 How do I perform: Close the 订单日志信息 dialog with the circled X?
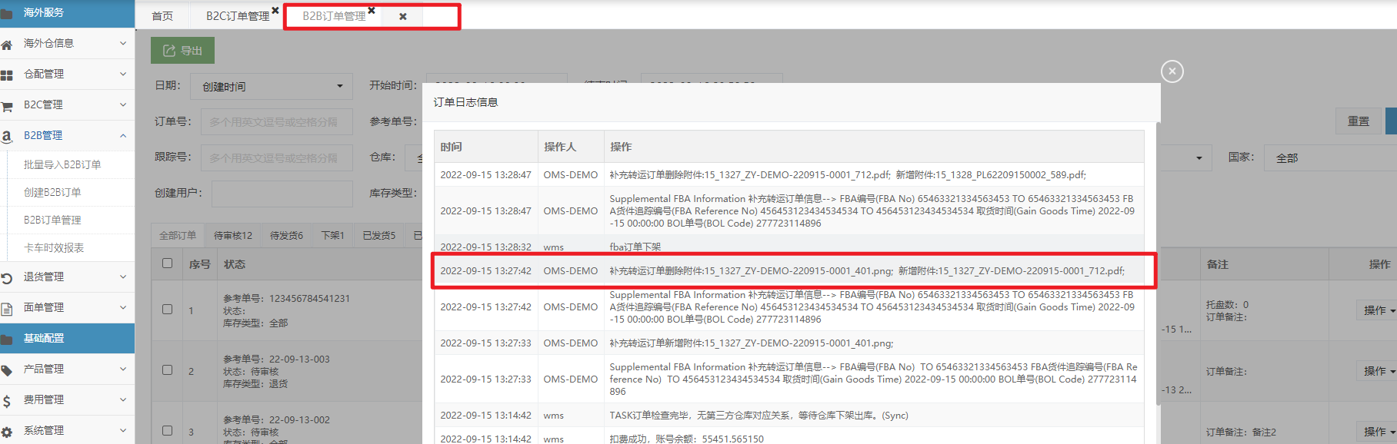[1172, 71]
